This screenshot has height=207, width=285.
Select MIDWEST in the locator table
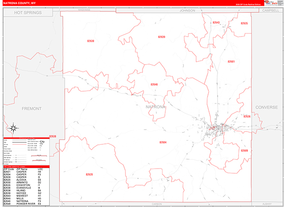point(22,196)
